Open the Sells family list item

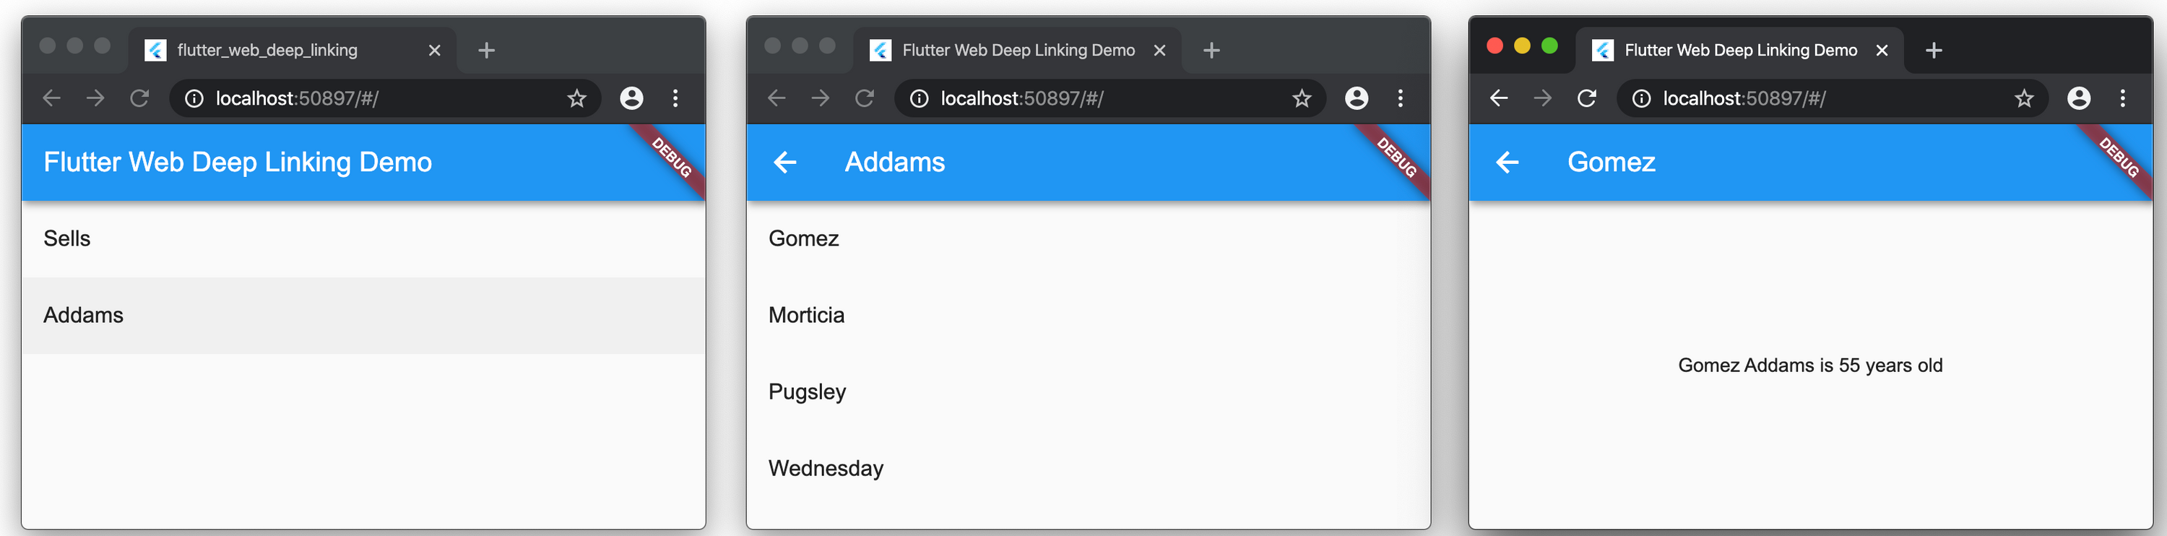coord(363,239)
